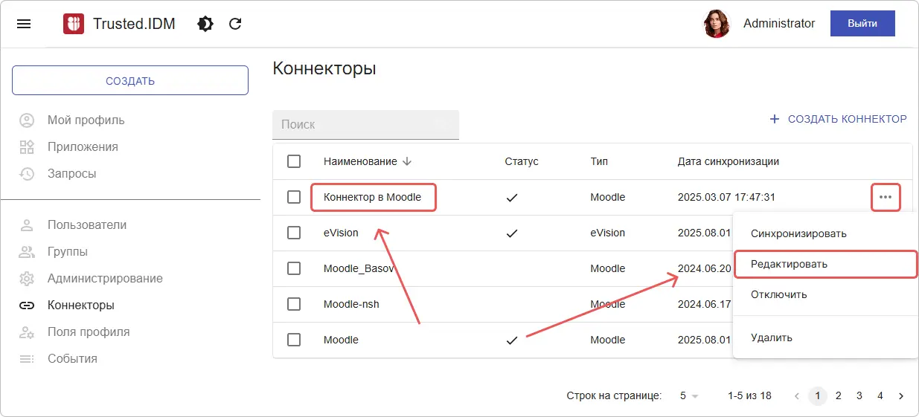Screen dimensions: 919x417
Task: Select all connectors header checkbox
Action: pyautogui.click(x=294, y=161)
